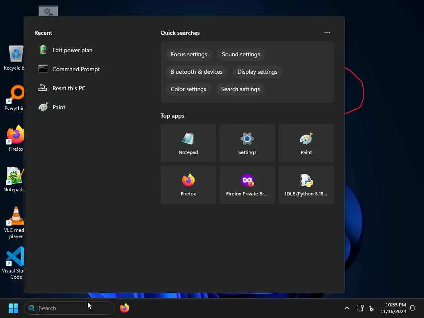Image resolution: width=424 pixels, height=318 pixels.
Task: Select the Firefox desktop shortcut
Action: 15,138
